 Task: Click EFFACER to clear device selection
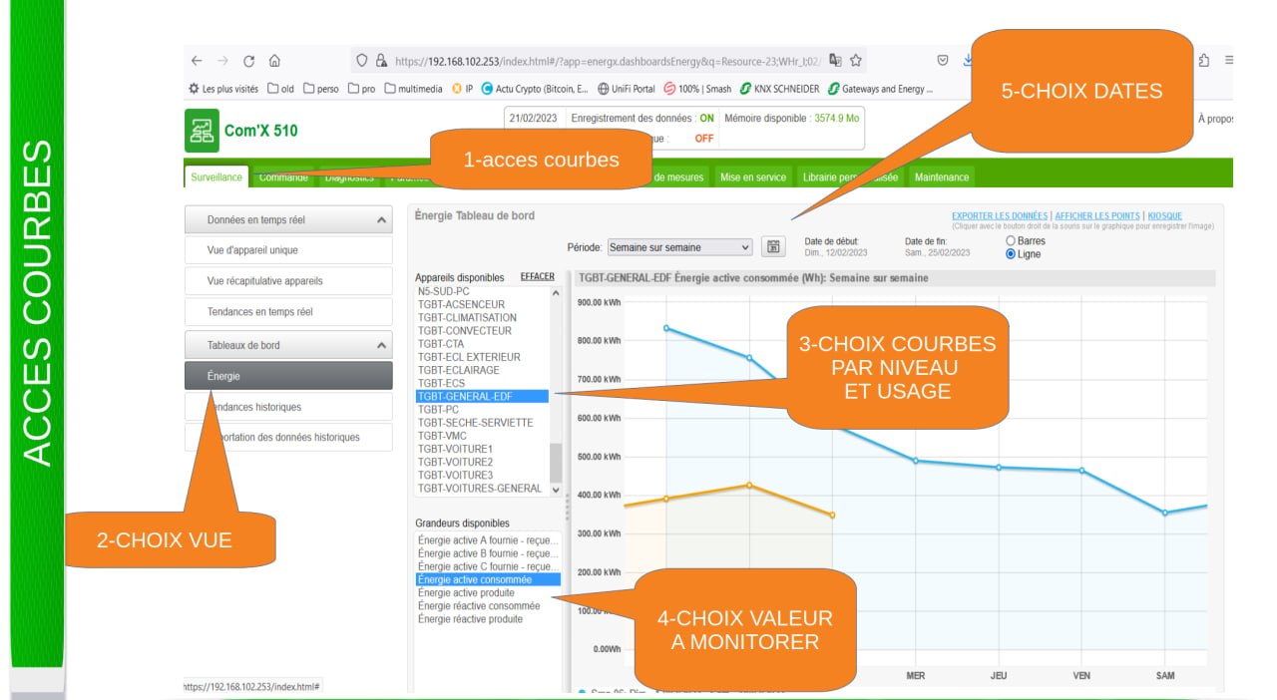point(537,277)
